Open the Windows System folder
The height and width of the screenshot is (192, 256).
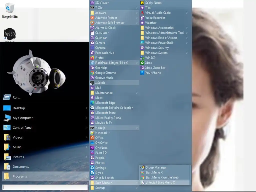164,53
